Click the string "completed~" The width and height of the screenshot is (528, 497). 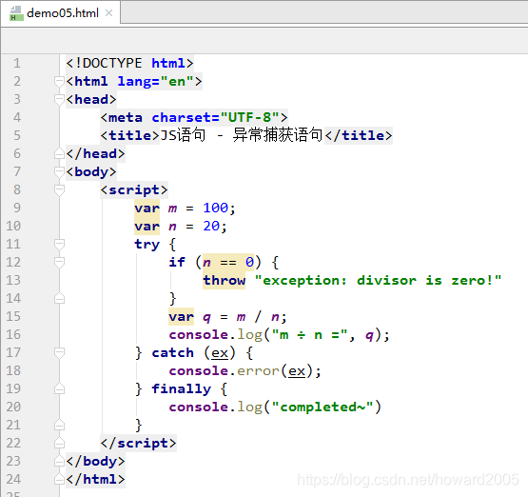(x=323, y=408)
